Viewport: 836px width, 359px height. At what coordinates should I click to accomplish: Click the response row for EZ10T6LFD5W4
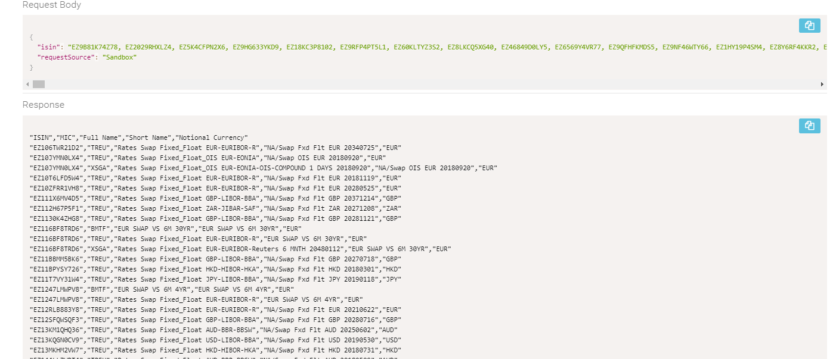coord(215,178)
